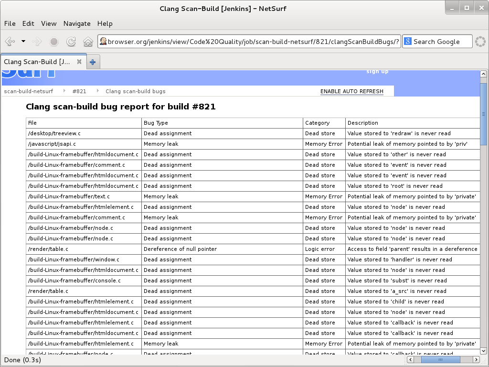489x367 pixels.
Task: Open the Help menu
Action: (105, 23)
